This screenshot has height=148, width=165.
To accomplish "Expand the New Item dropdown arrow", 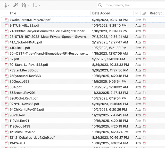I will 9,5.
